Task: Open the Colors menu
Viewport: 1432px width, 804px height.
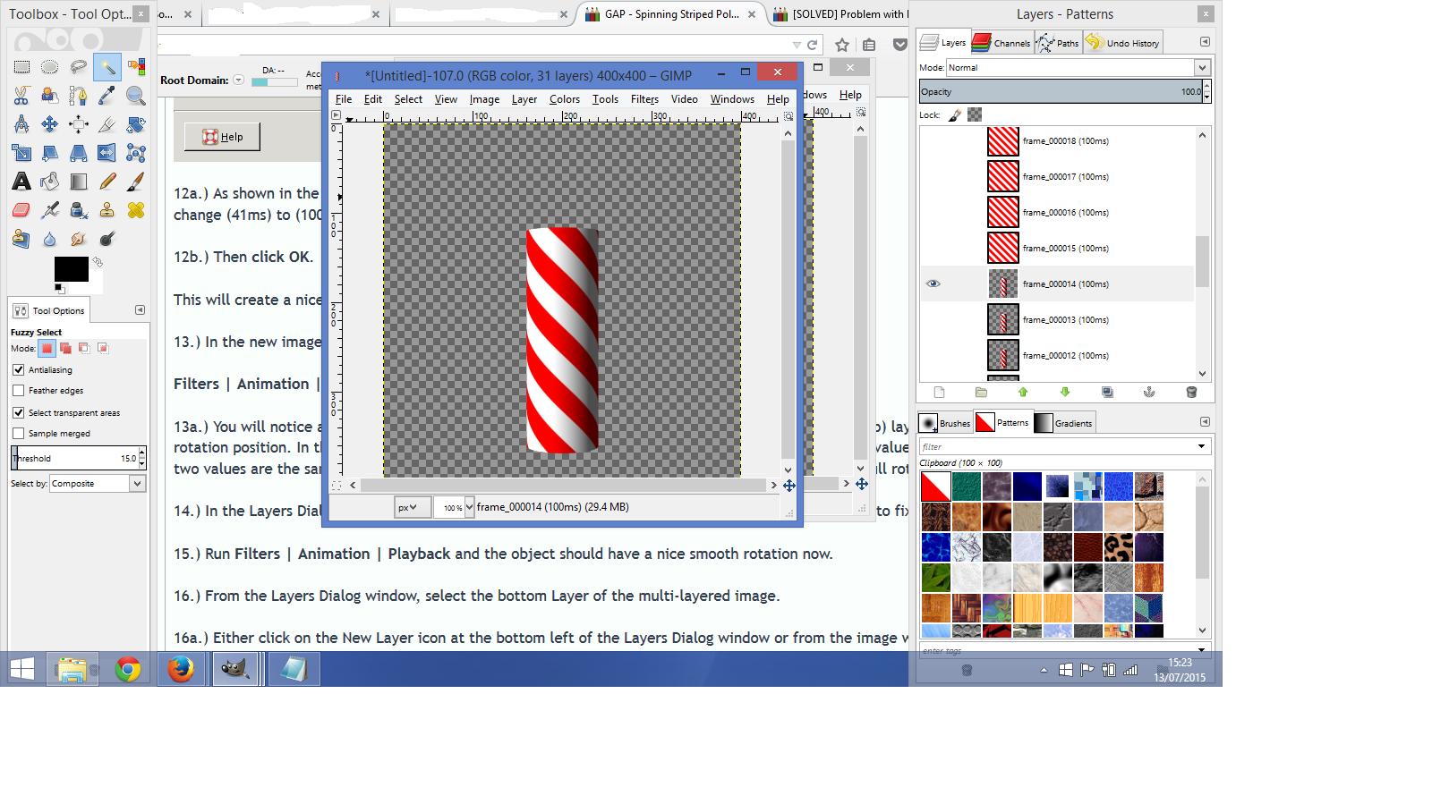Action: [565, 99]
